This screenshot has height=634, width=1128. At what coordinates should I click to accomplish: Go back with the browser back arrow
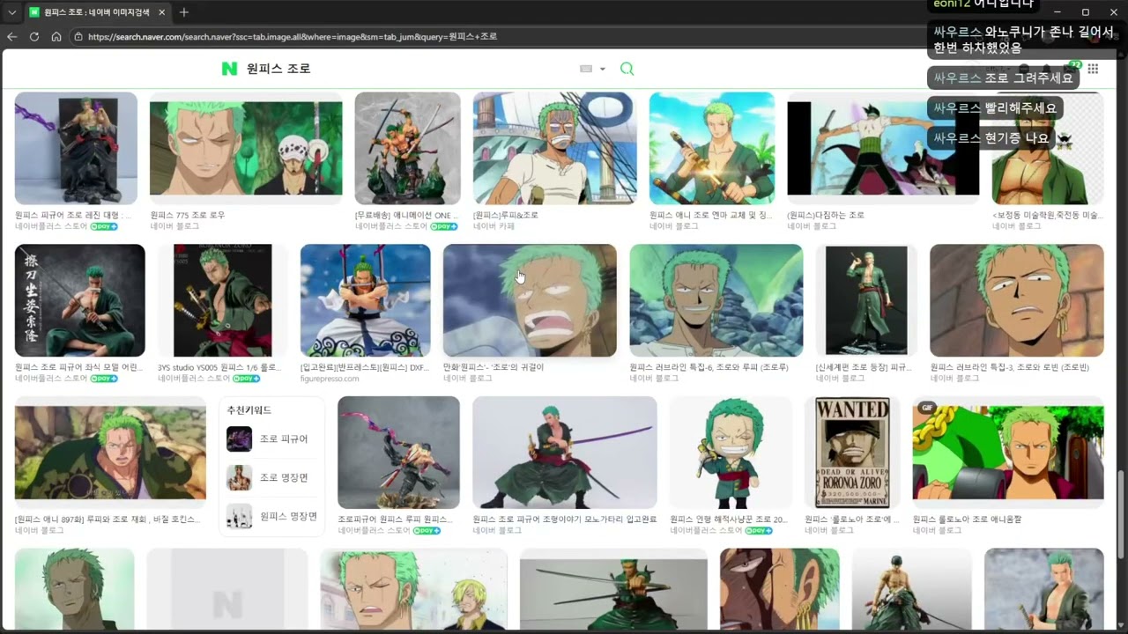(x=12, y=37)
